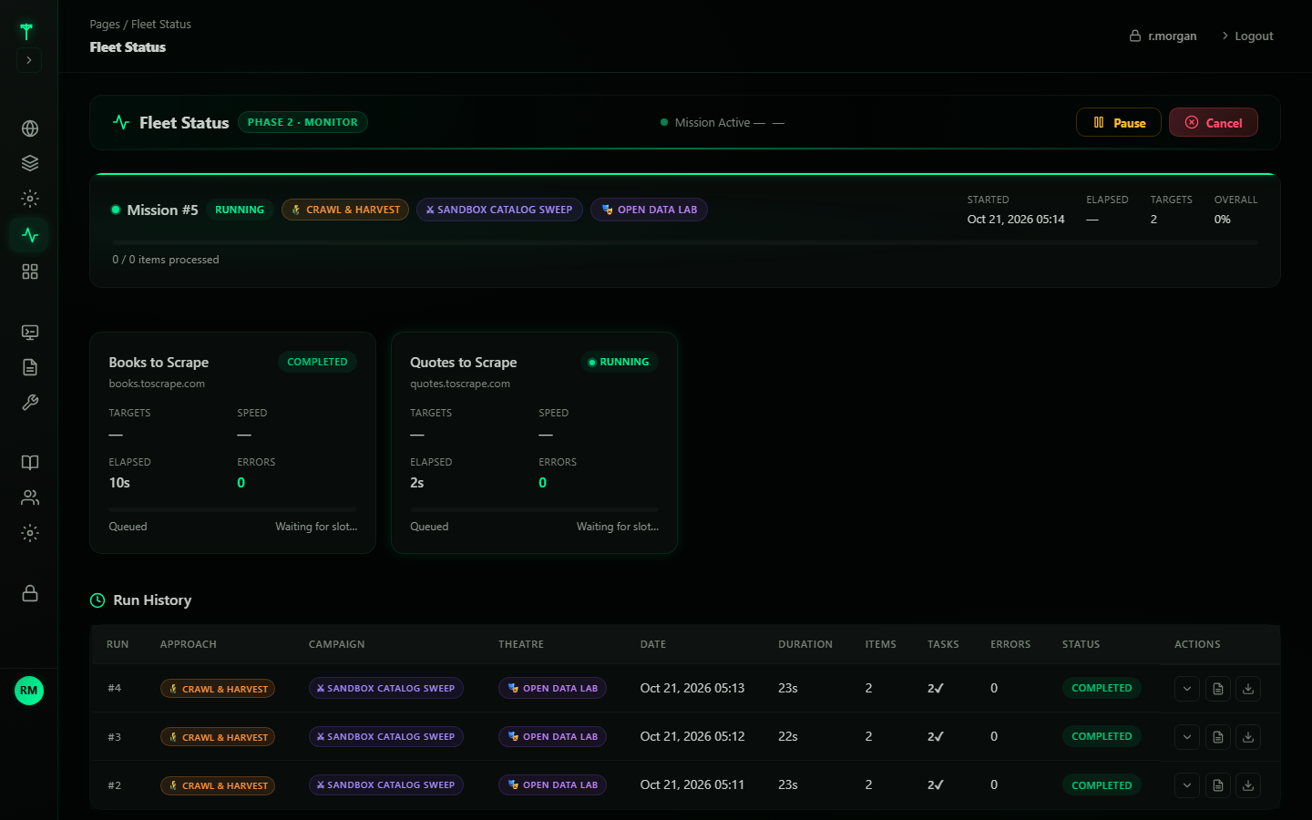Viewport: 1312px width, 820px height.
Task: Log out using the Logout link
Action: click(1247, 36)
